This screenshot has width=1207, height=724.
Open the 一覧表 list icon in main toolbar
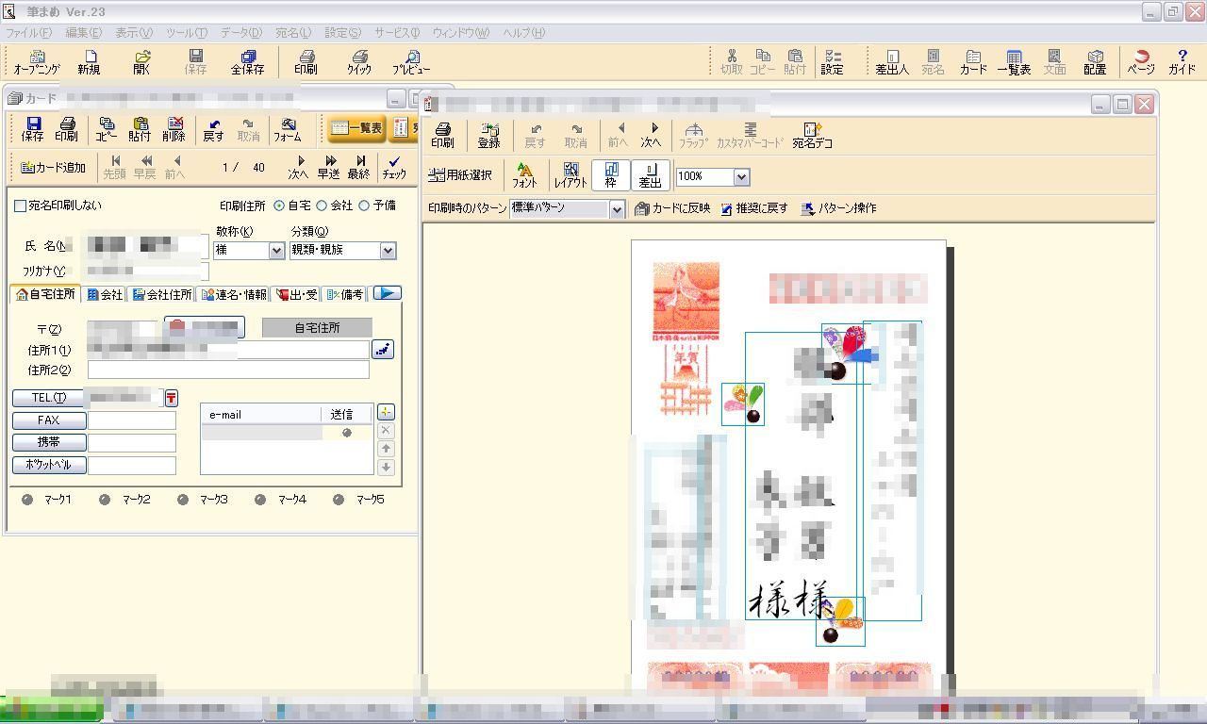click(x=1014, y=62)
